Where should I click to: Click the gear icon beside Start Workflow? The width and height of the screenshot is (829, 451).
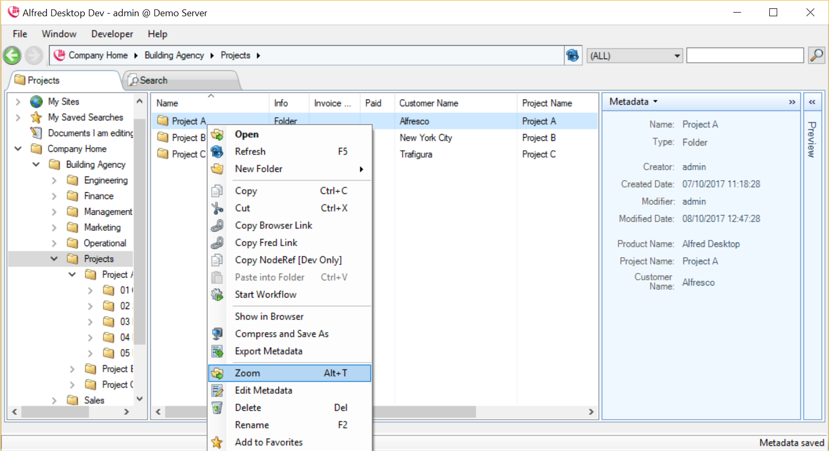click(217, 295)
